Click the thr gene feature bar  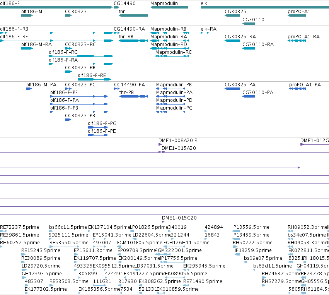coord(133,15)
